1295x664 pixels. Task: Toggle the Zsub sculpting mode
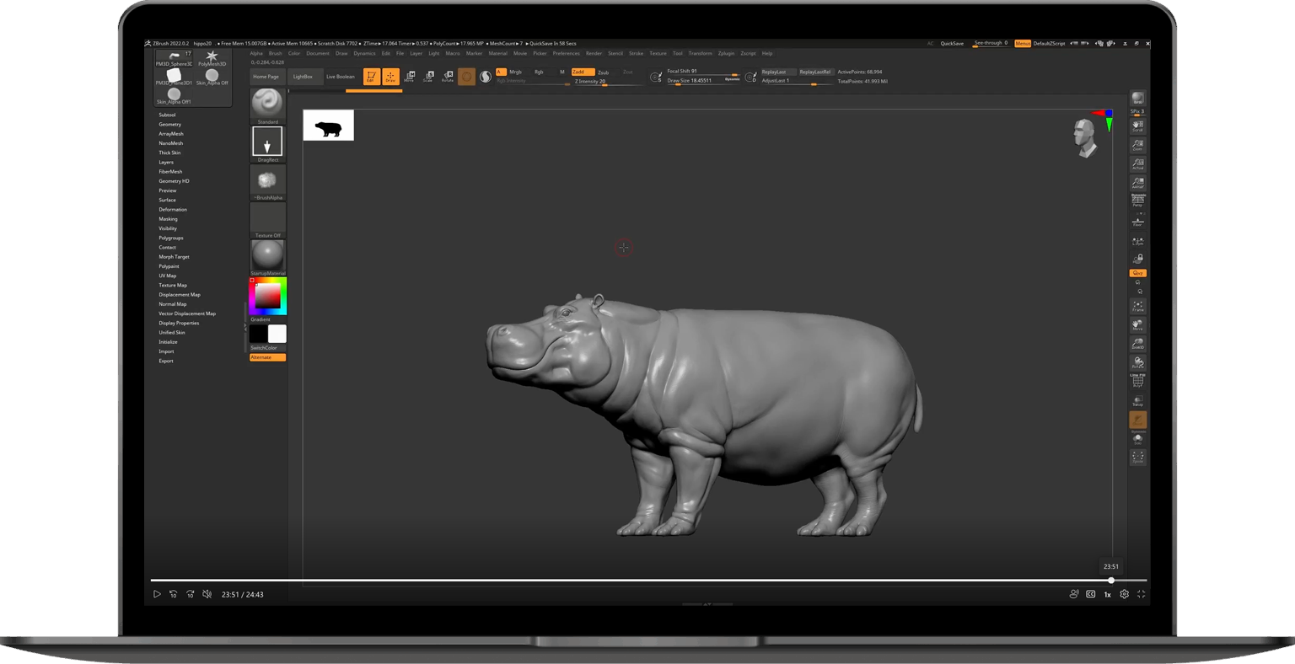604,72
